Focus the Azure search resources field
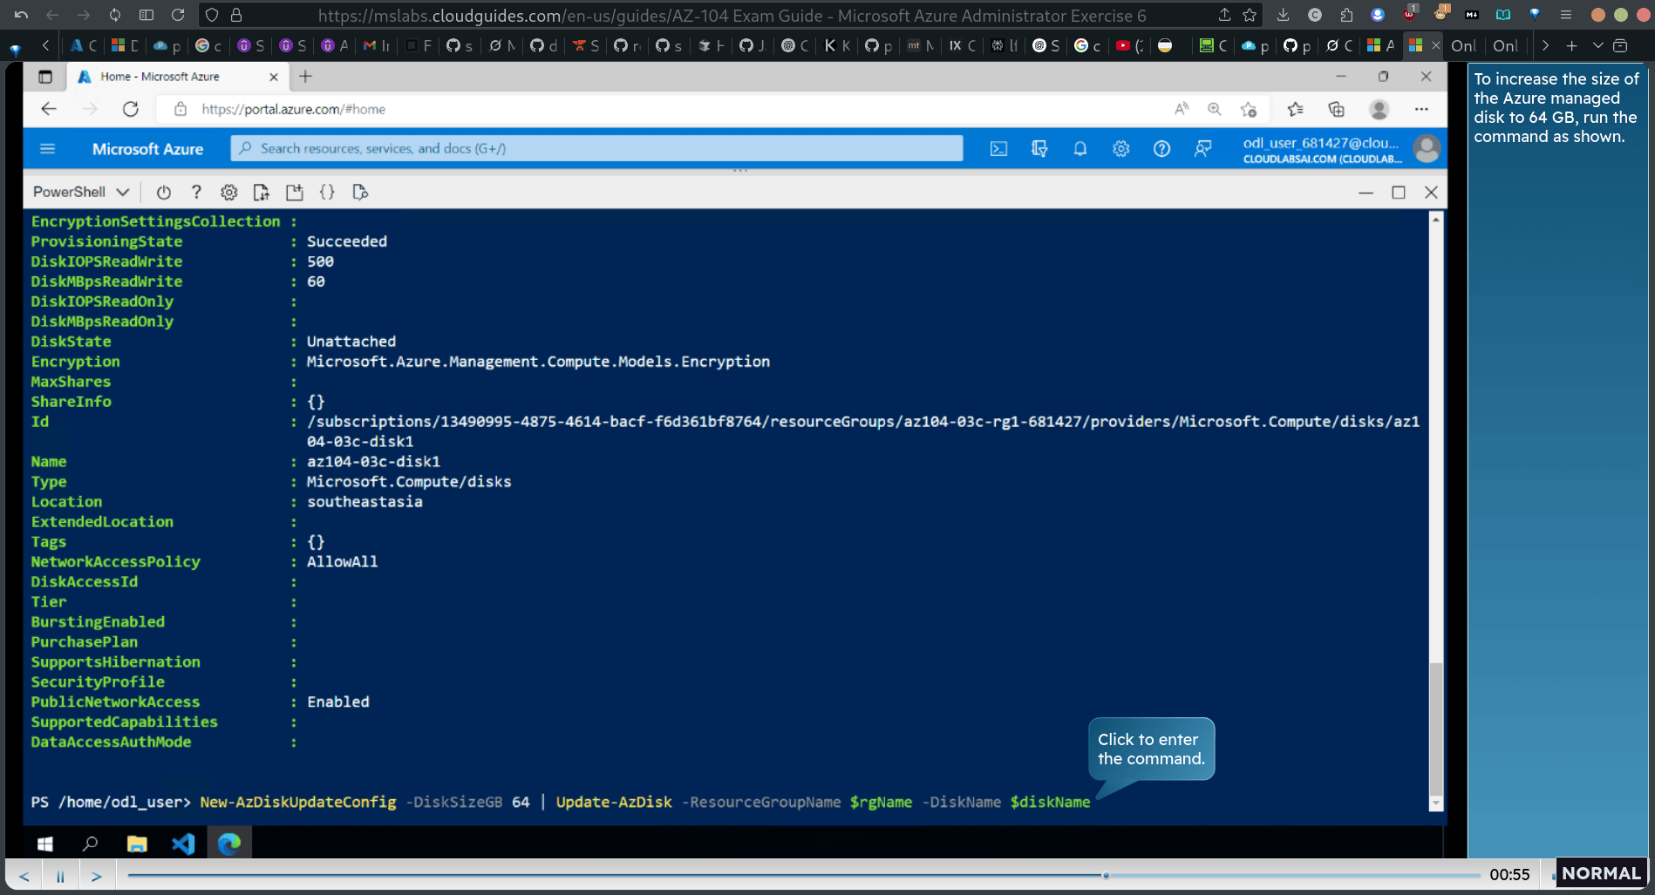This screenshot has height=895, width=1655. (x=596, y=148)
